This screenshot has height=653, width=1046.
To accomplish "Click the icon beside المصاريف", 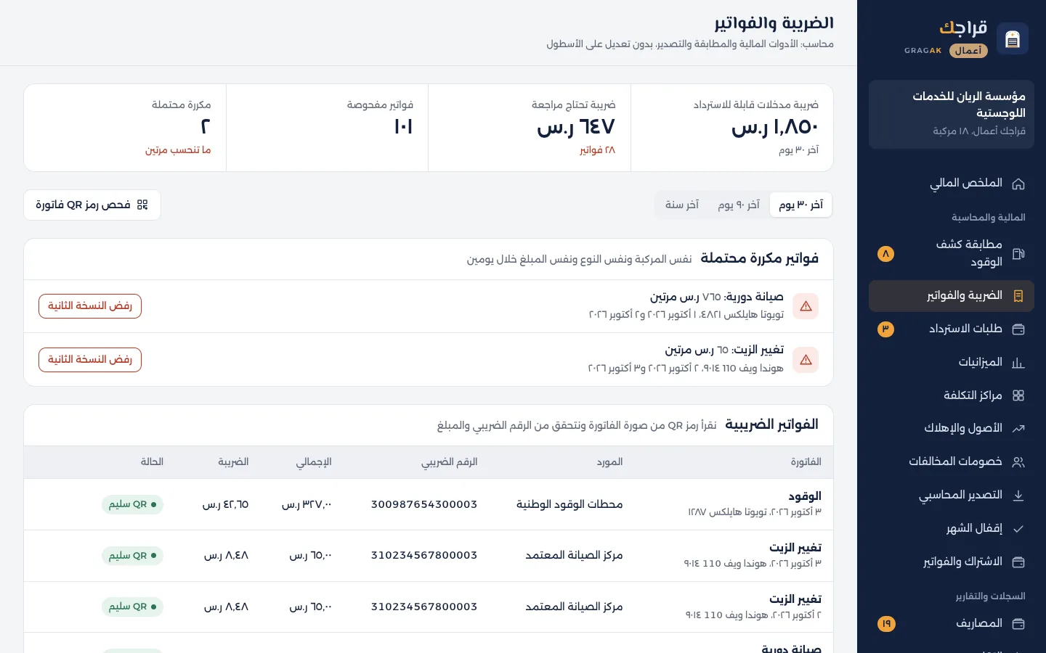I will click(1018, 624).
